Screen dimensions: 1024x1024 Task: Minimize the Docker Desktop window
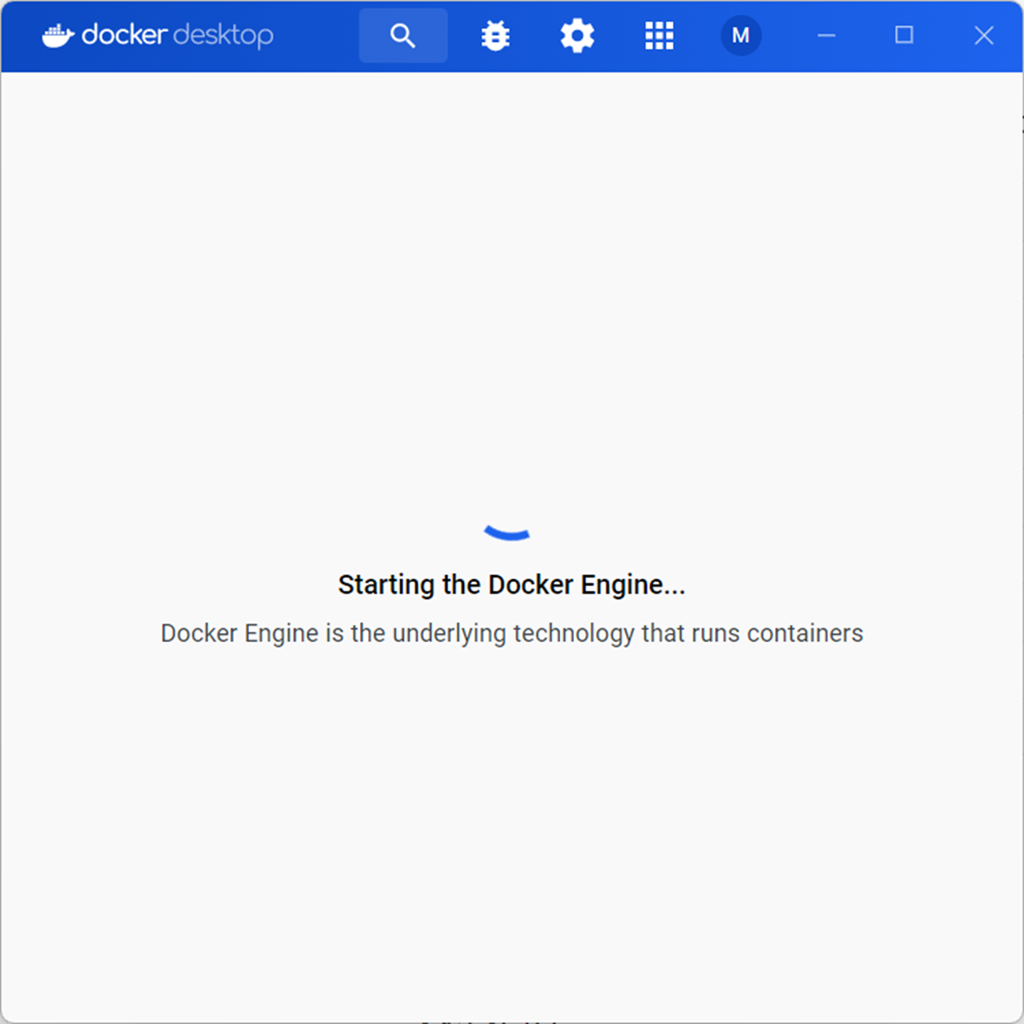point(827,35)
